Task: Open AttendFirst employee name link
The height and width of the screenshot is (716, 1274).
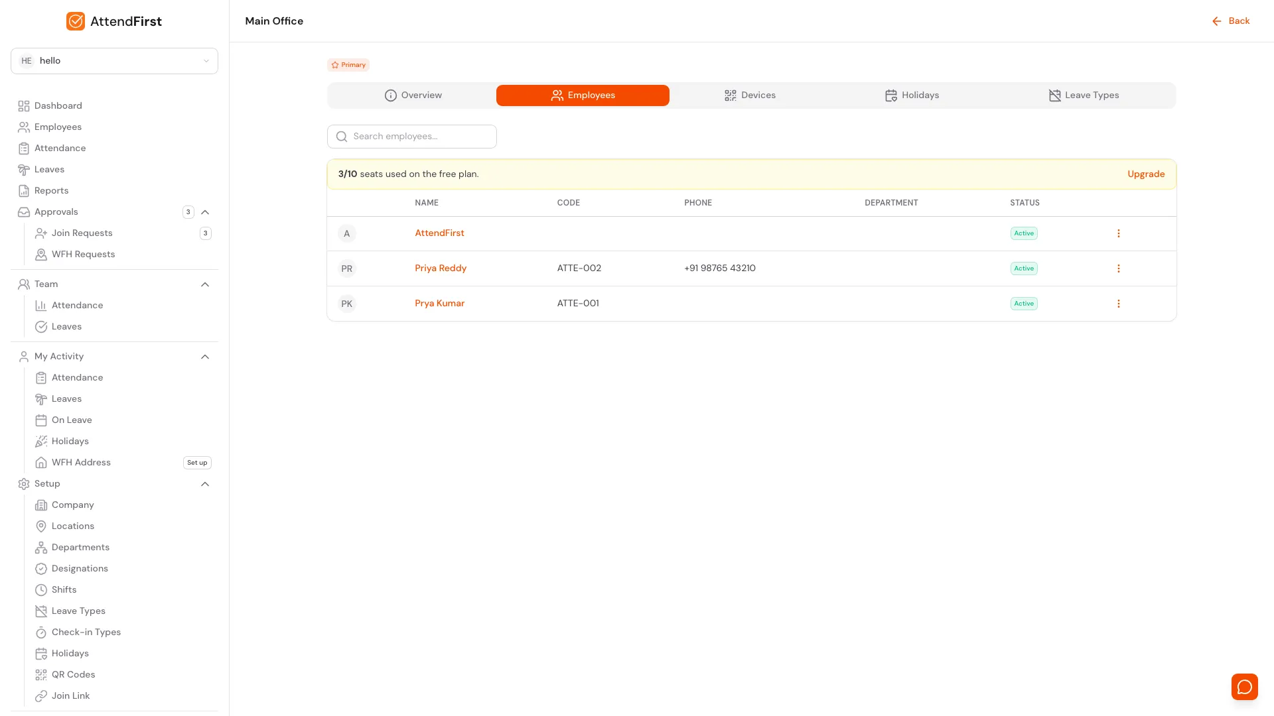Action: coord(439,233)
